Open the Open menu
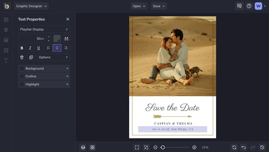 pos(139,6)
